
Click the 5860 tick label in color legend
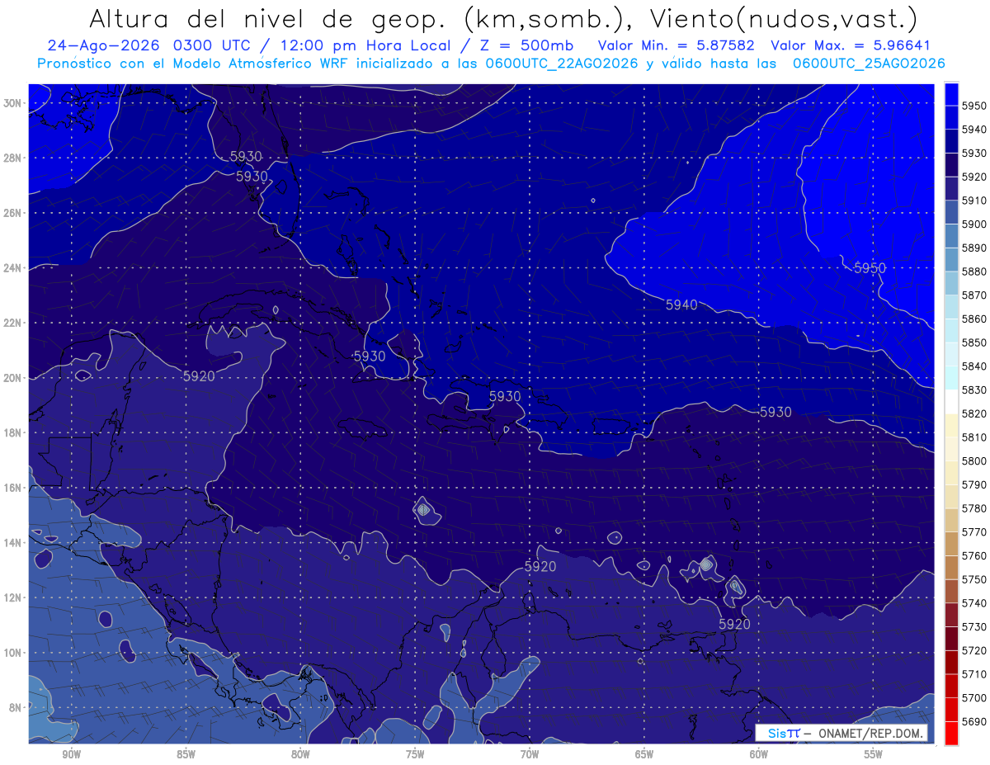coord(974,319)
